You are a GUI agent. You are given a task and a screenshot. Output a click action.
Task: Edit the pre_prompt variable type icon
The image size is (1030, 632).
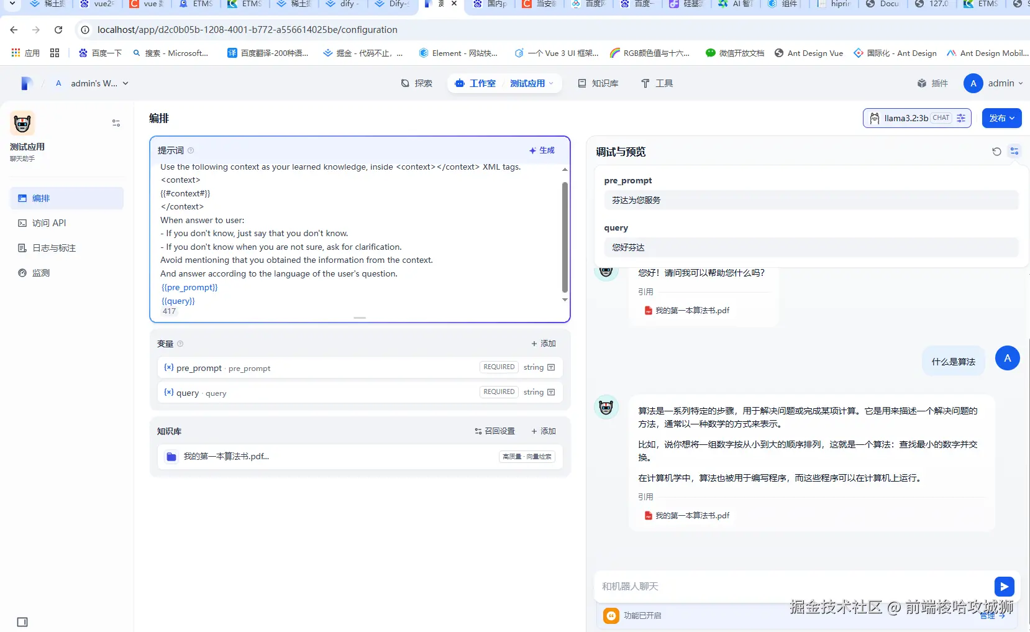pyautogui.click(x=551, y=367)
